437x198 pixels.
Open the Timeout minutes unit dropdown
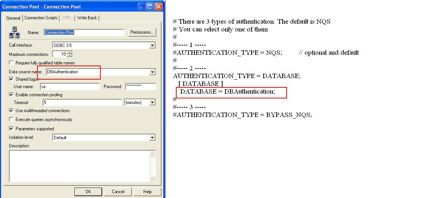coord(152,103)
